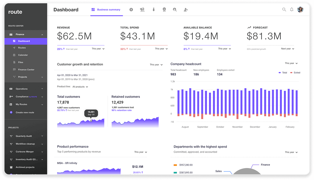Click the Workflow cleanup project icon

(11, 144)
